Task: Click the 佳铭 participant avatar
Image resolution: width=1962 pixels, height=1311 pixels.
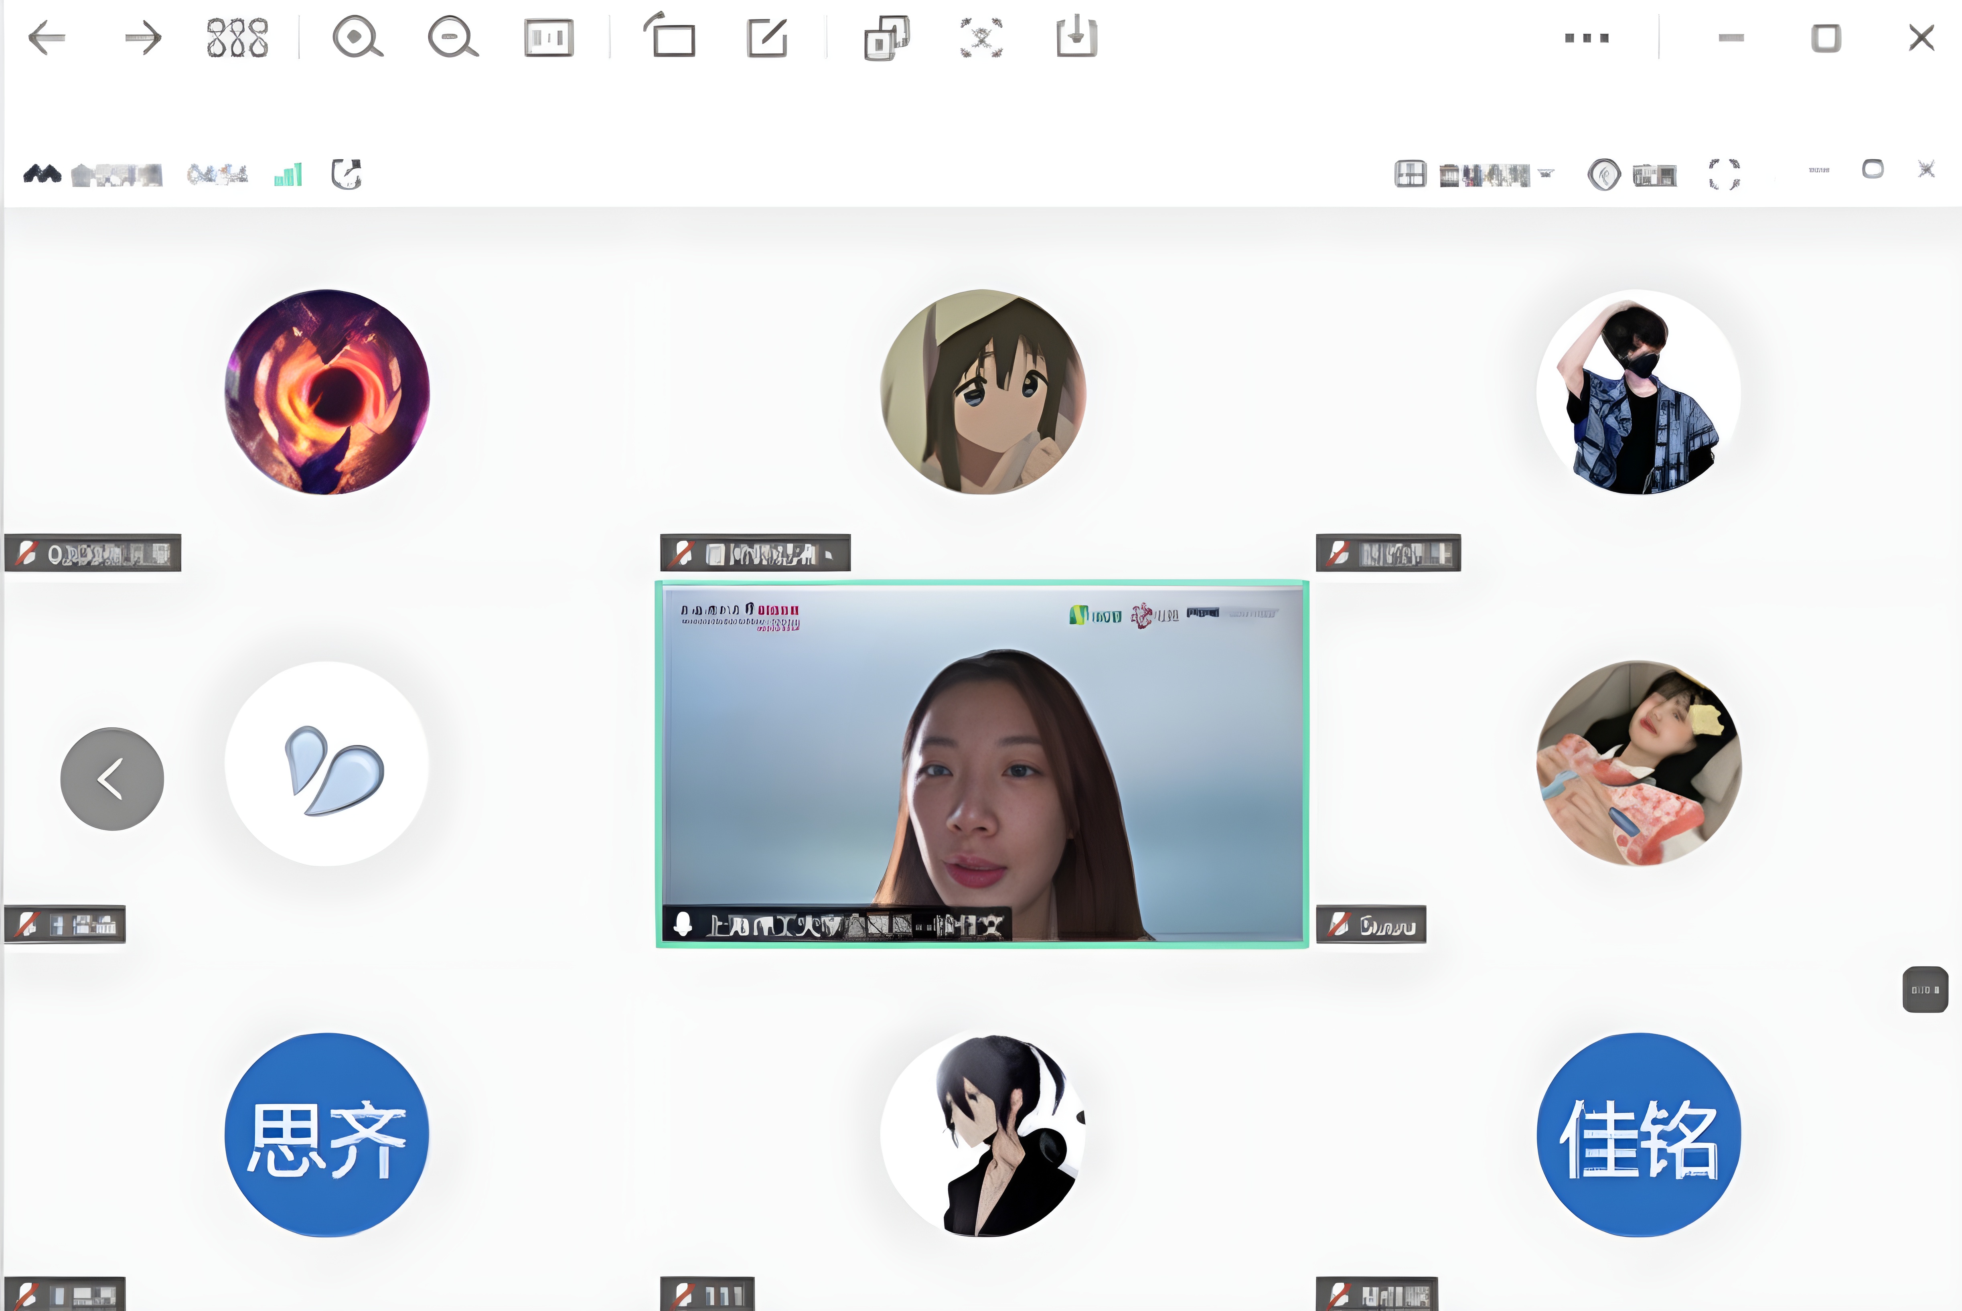Action: click(1638, 1134)
